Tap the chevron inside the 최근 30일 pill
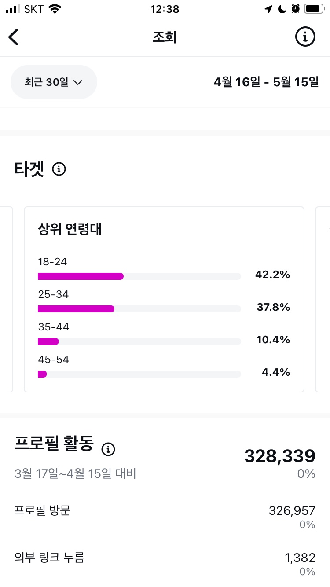This screenshot has height=587, width=330. [x=78, y=82]
